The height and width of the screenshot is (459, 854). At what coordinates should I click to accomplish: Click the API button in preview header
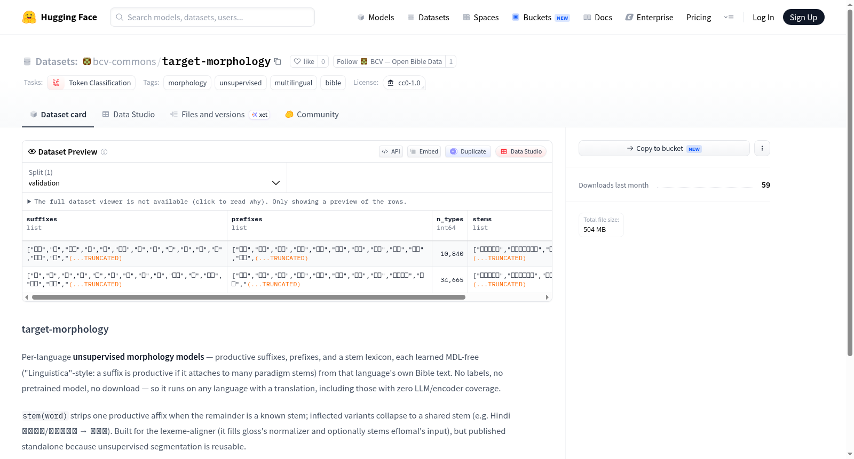(x=391, y=151)
